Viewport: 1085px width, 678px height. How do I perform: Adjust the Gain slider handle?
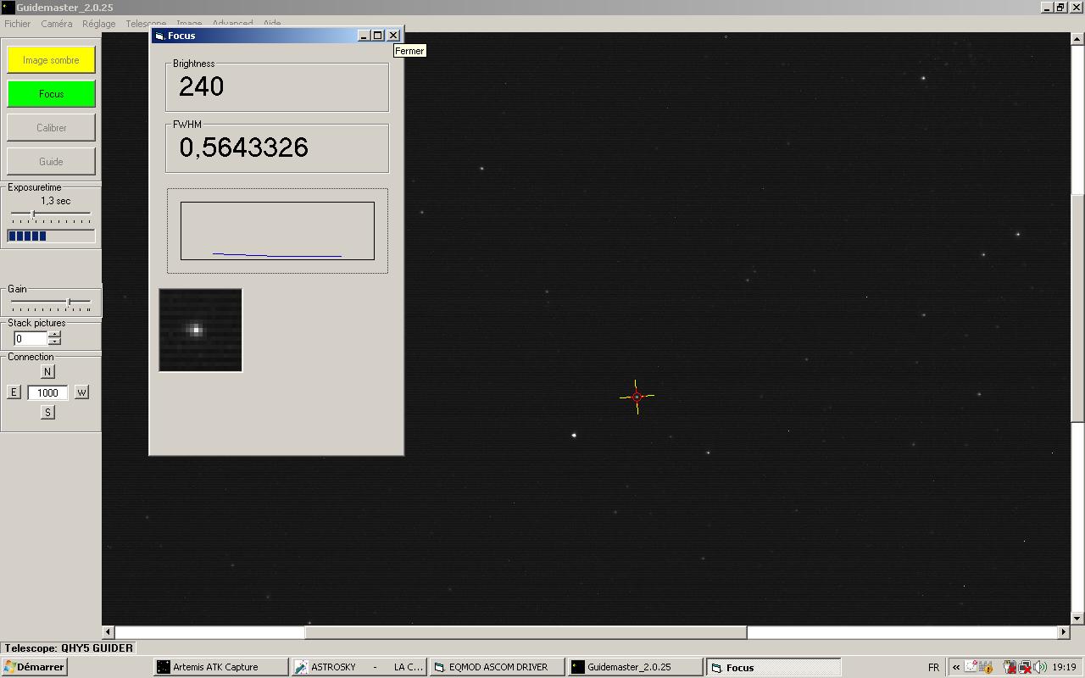(x=69, y=302)
